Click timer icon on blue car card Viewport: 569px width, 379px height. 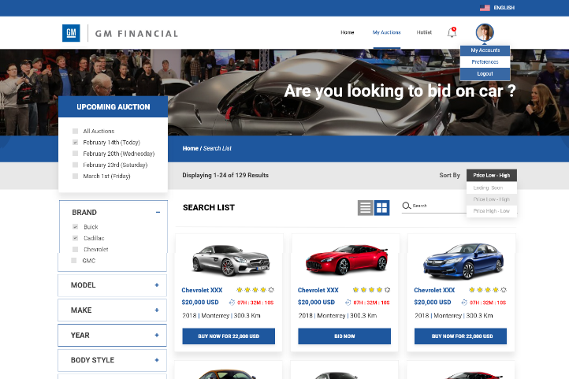point(463,303)
